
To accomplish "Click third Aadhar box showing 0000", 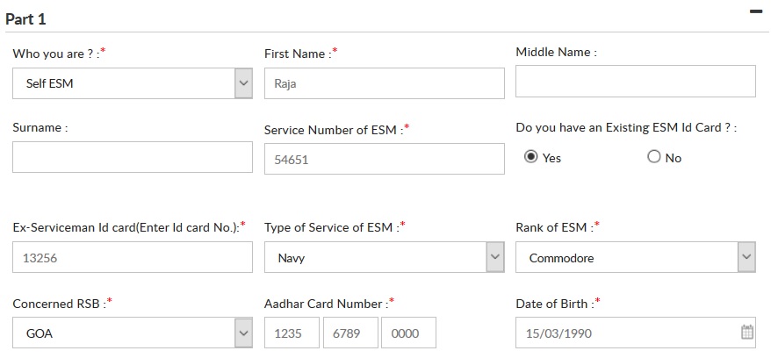I will click(408, 333).
